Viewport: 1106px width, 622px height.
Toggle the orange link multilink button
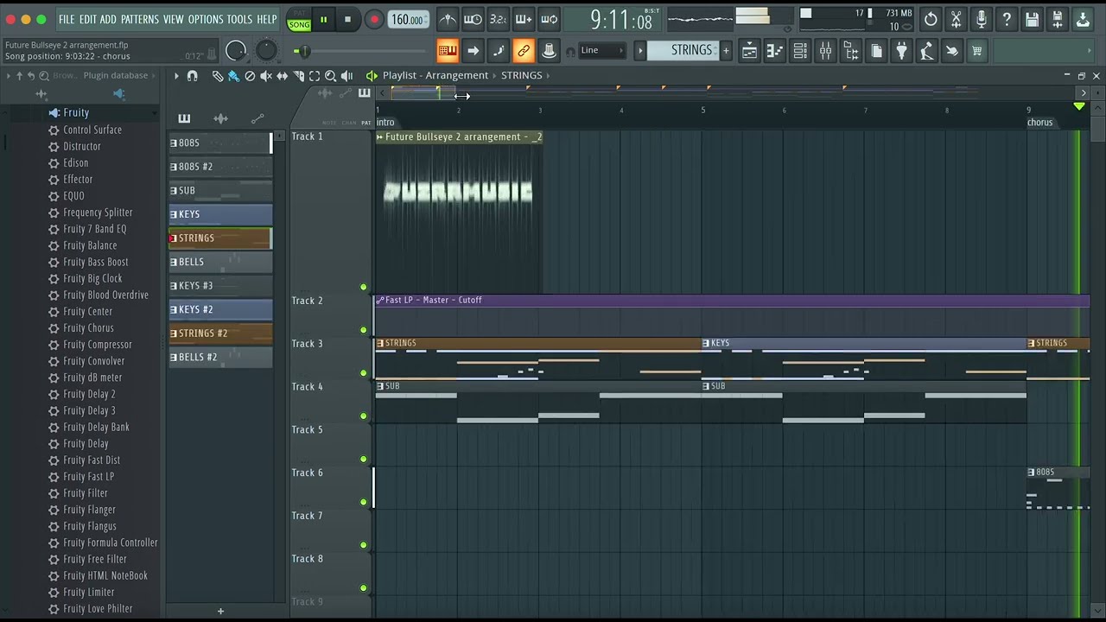pyautogui.click(x=524, y=51)
